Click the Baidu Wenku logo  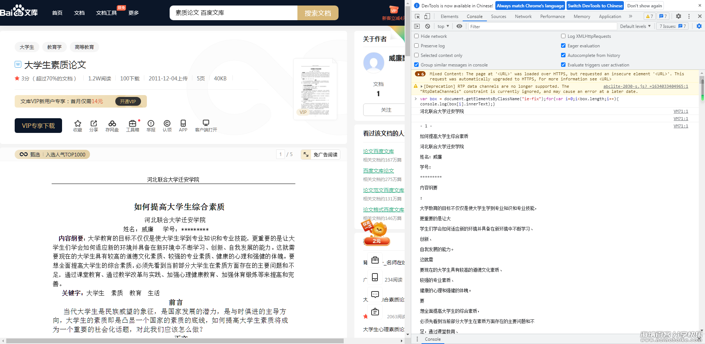19,11
